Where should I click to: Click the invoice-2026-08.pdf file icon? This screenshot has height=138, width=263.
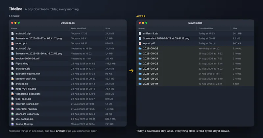coord(12,58)
